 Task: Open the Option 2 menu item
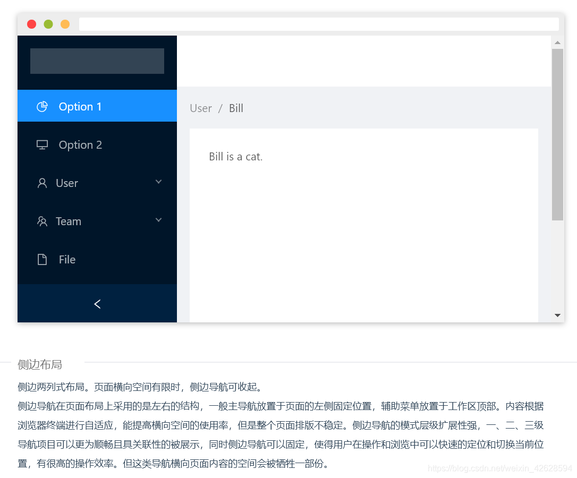pyautogui.click(x=97, y=144)
